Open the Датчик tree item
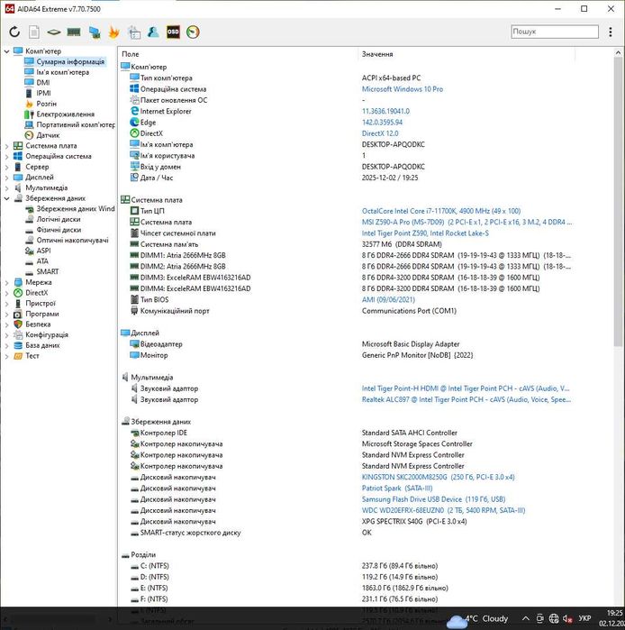625x630 pixels. [48, 135]
